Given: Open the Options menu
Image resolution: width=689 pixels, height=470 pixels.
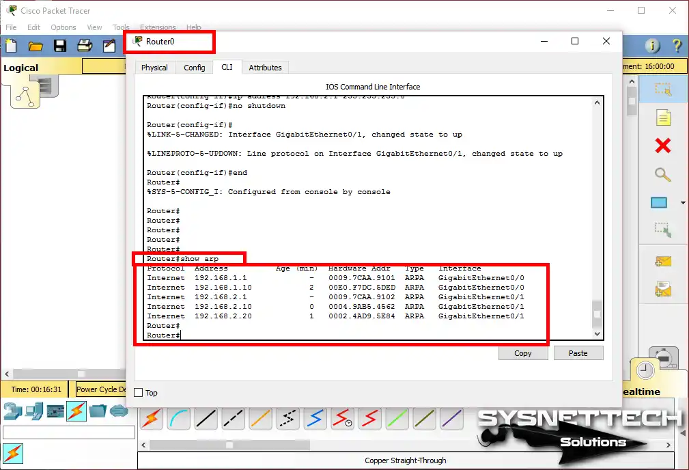Looking at the screenshot, I should (64, 27).
